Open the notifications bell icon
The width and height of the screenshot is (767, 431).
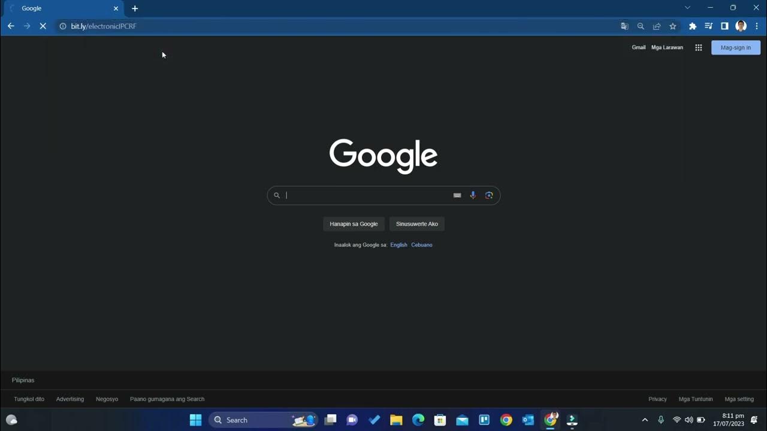pos(754,420)
